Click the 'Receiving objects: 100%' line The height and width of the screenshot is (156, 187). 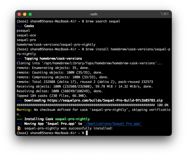[85, 86]
